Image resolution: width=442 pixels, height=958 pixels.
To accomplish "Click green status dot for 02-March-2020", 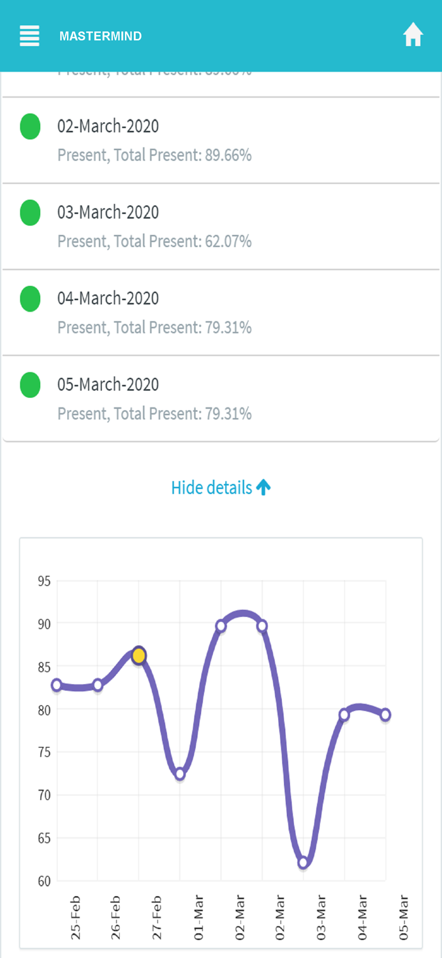I will point(30,126).
